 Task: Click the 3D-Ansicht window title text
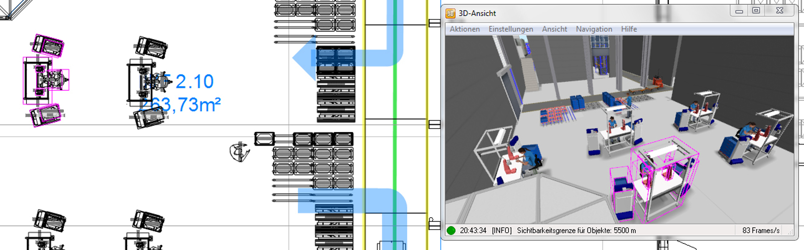click(477, 14)
